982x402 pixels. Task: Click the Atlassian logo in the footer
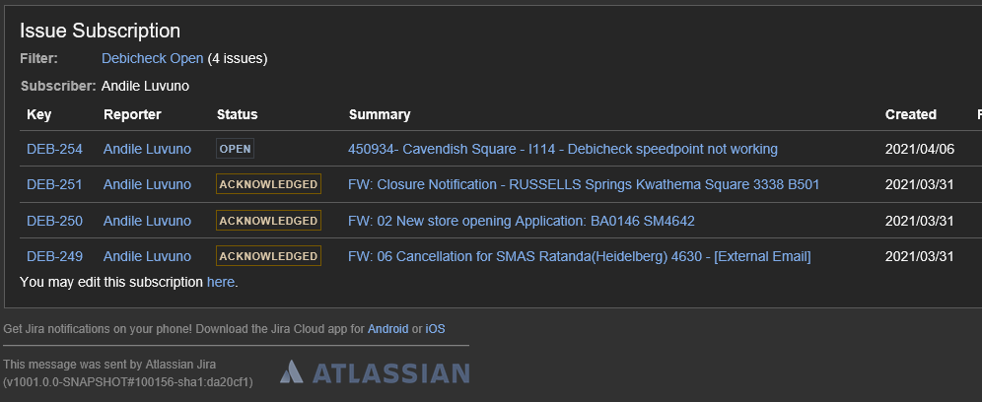(x=375, y=372)
